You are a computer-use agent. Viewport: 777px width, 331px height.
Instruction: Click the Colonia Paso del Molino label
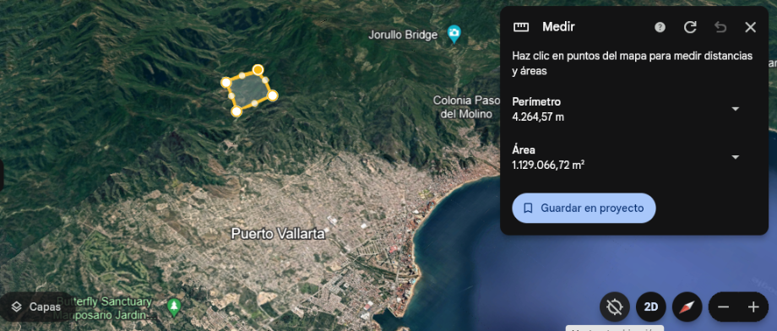(x=466, y=107)
